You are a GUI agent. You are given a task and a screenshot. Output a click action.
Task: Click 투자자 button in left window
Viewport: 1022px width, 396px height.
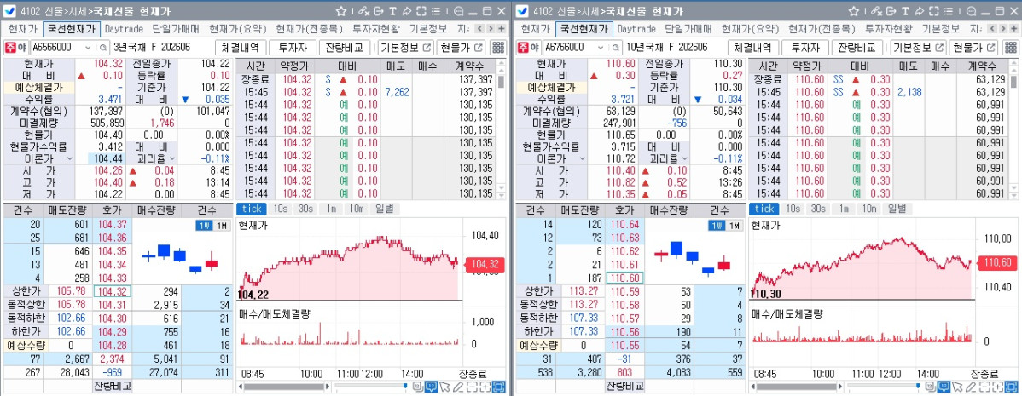293,48
